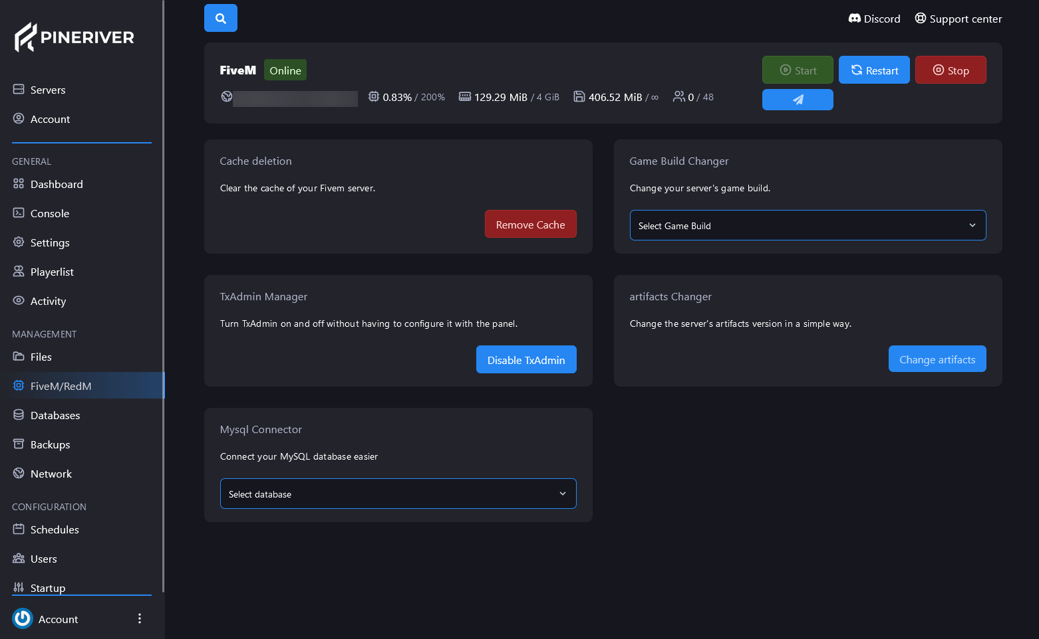Viewport: 1039px width, 639px height.
Task: Click the CPU usage 0.83% value
Action: [397, 97]
